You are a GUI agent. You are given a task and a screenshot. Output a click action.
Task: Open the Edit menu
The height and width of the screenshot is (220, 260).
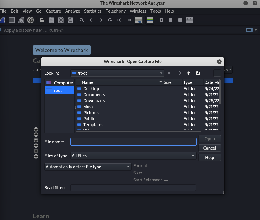pyautogui.click(x=14, y=11)
